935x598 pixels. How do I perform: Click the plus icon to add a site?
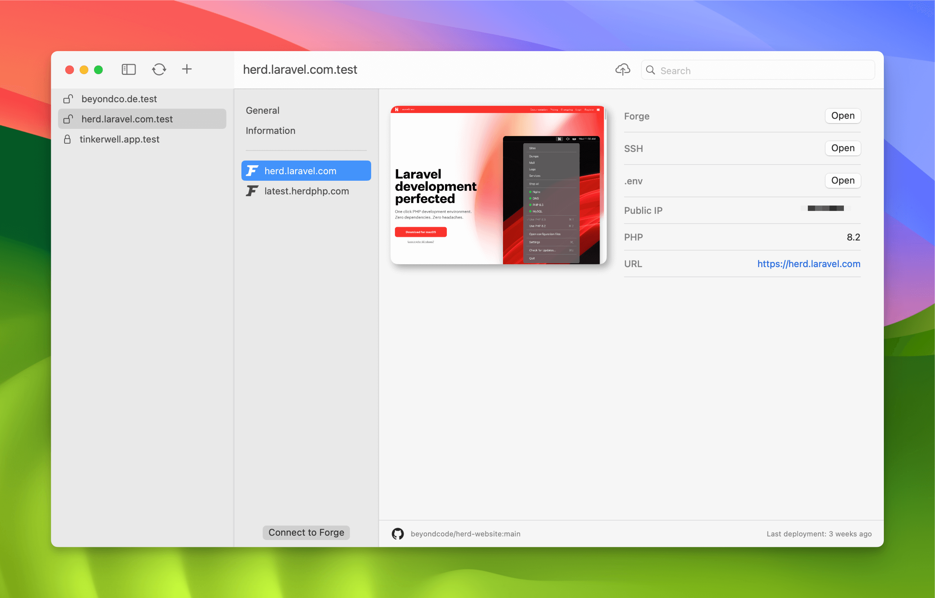tap(187, 69)
